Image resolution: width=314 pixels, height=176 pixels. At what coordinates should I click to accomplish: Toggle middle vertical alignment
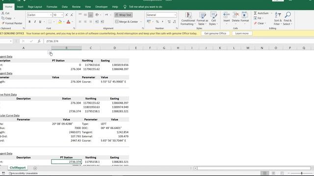(x=85, y=15)
